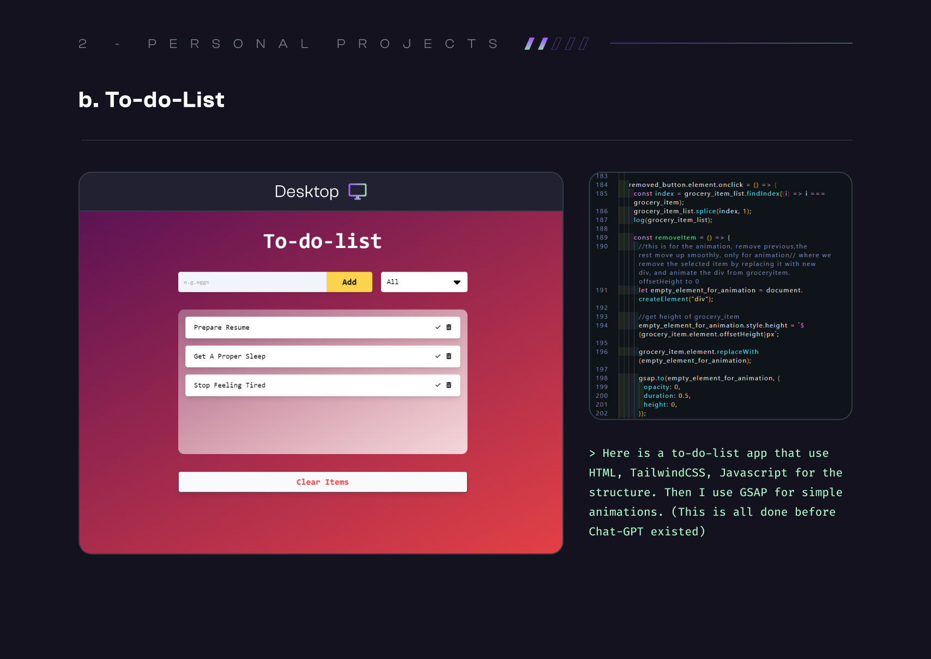Click the Clear Items button

(x=323, y=482)
